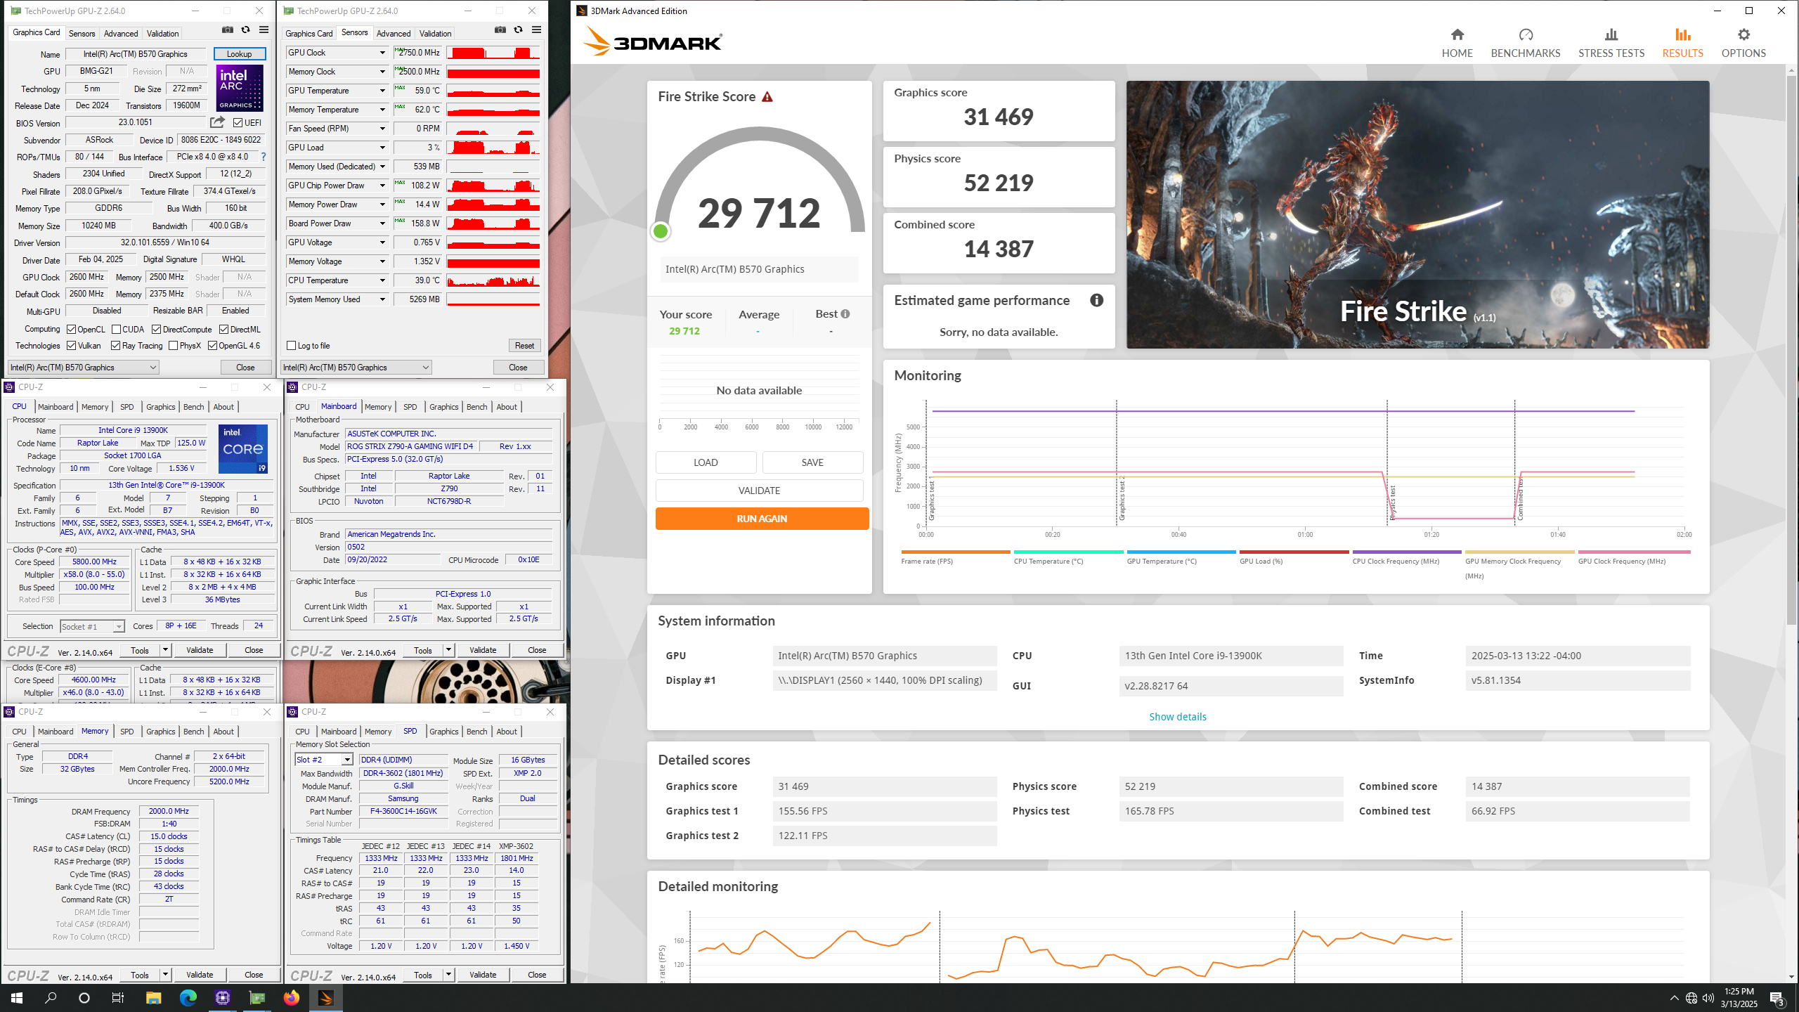Open Show details link in System information
The width and height of the screenshot is (1799, 1012).
pos(1178,717)
